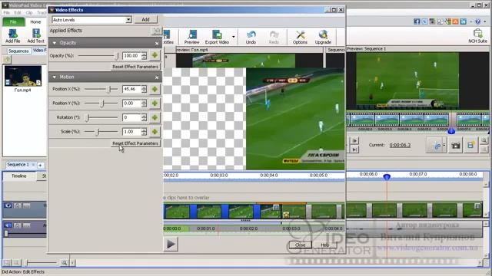Remove the Opacity effect with its X
Screen dimensions: 492x276
(x=157, y=43)
